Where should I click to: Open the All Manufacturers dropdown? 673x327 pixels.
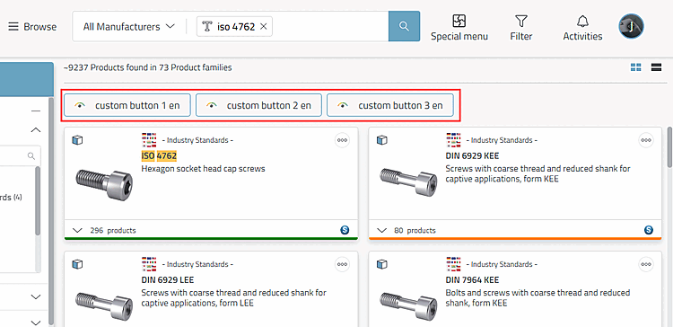coord(128,27)
